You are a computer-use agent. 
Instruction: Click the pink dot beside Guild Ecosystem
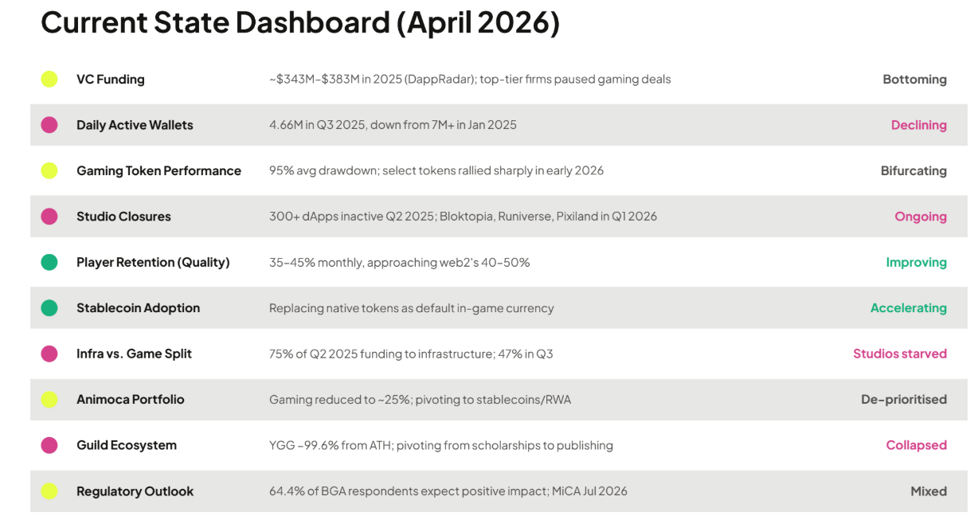(x=49, y=445)
